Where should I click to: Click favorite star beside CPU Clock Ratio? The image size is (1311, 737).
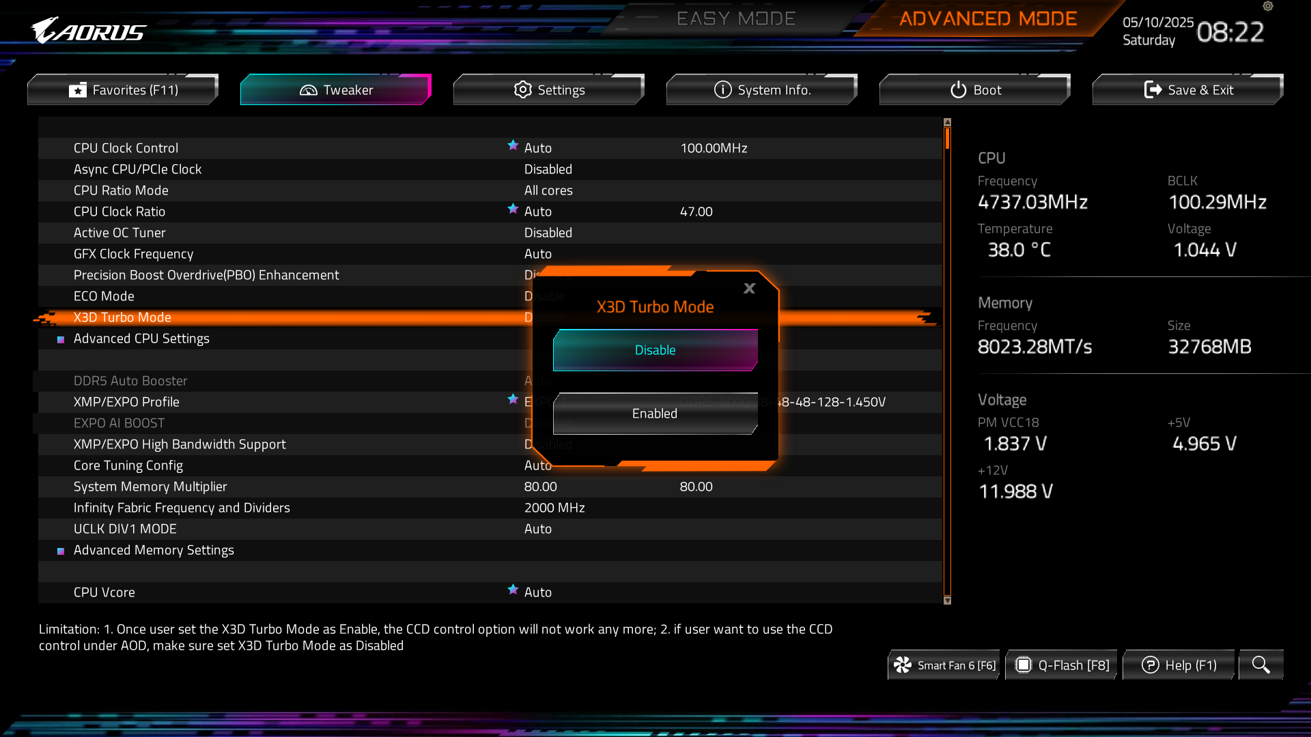point(513,209)
